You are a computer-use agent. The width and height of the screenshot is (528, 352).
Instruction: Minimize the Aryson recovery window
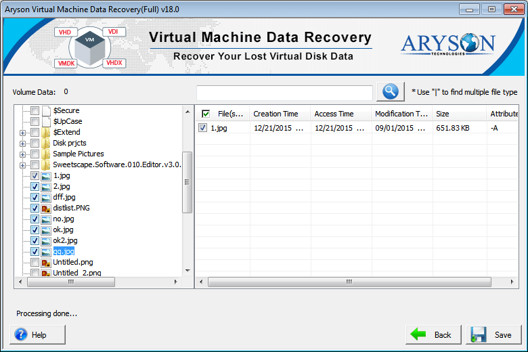[469, 9]
